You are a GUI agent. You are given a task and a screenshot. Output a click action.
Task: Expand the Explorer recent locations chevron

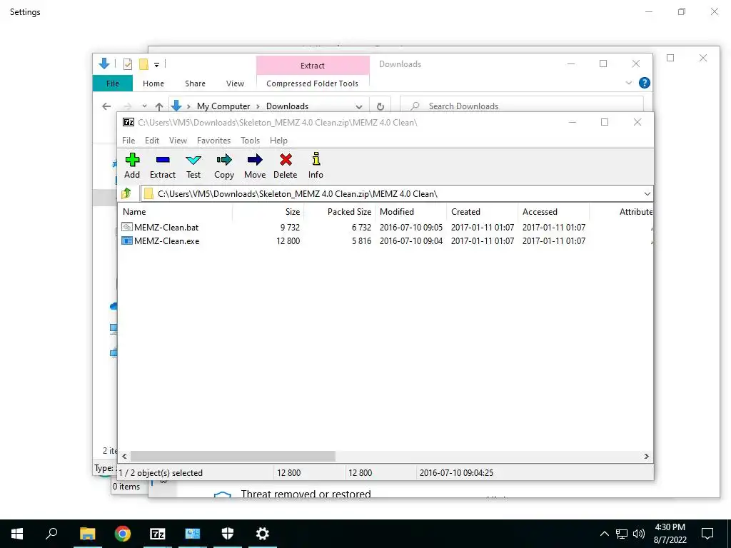coord(144,106)
